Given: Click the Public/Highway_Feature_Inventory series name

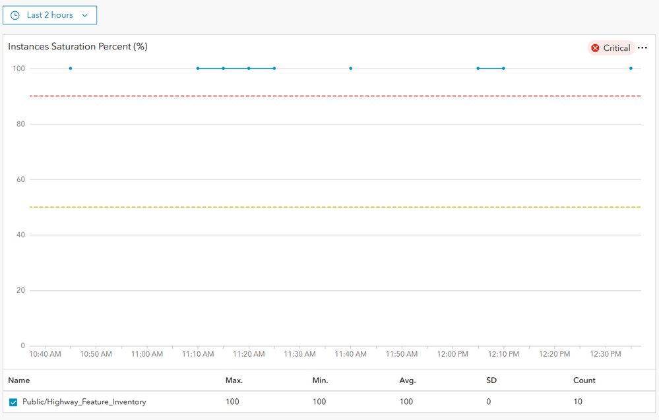Looking at the screenshot, I should point(84,402).
